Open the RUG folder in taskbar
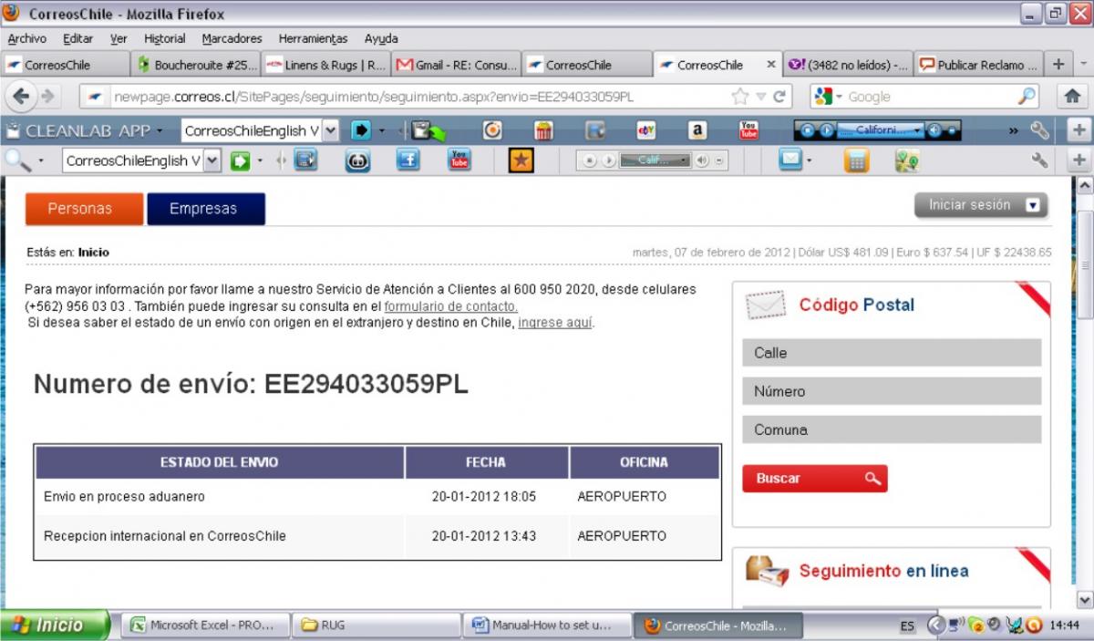 tap(377, 625)
